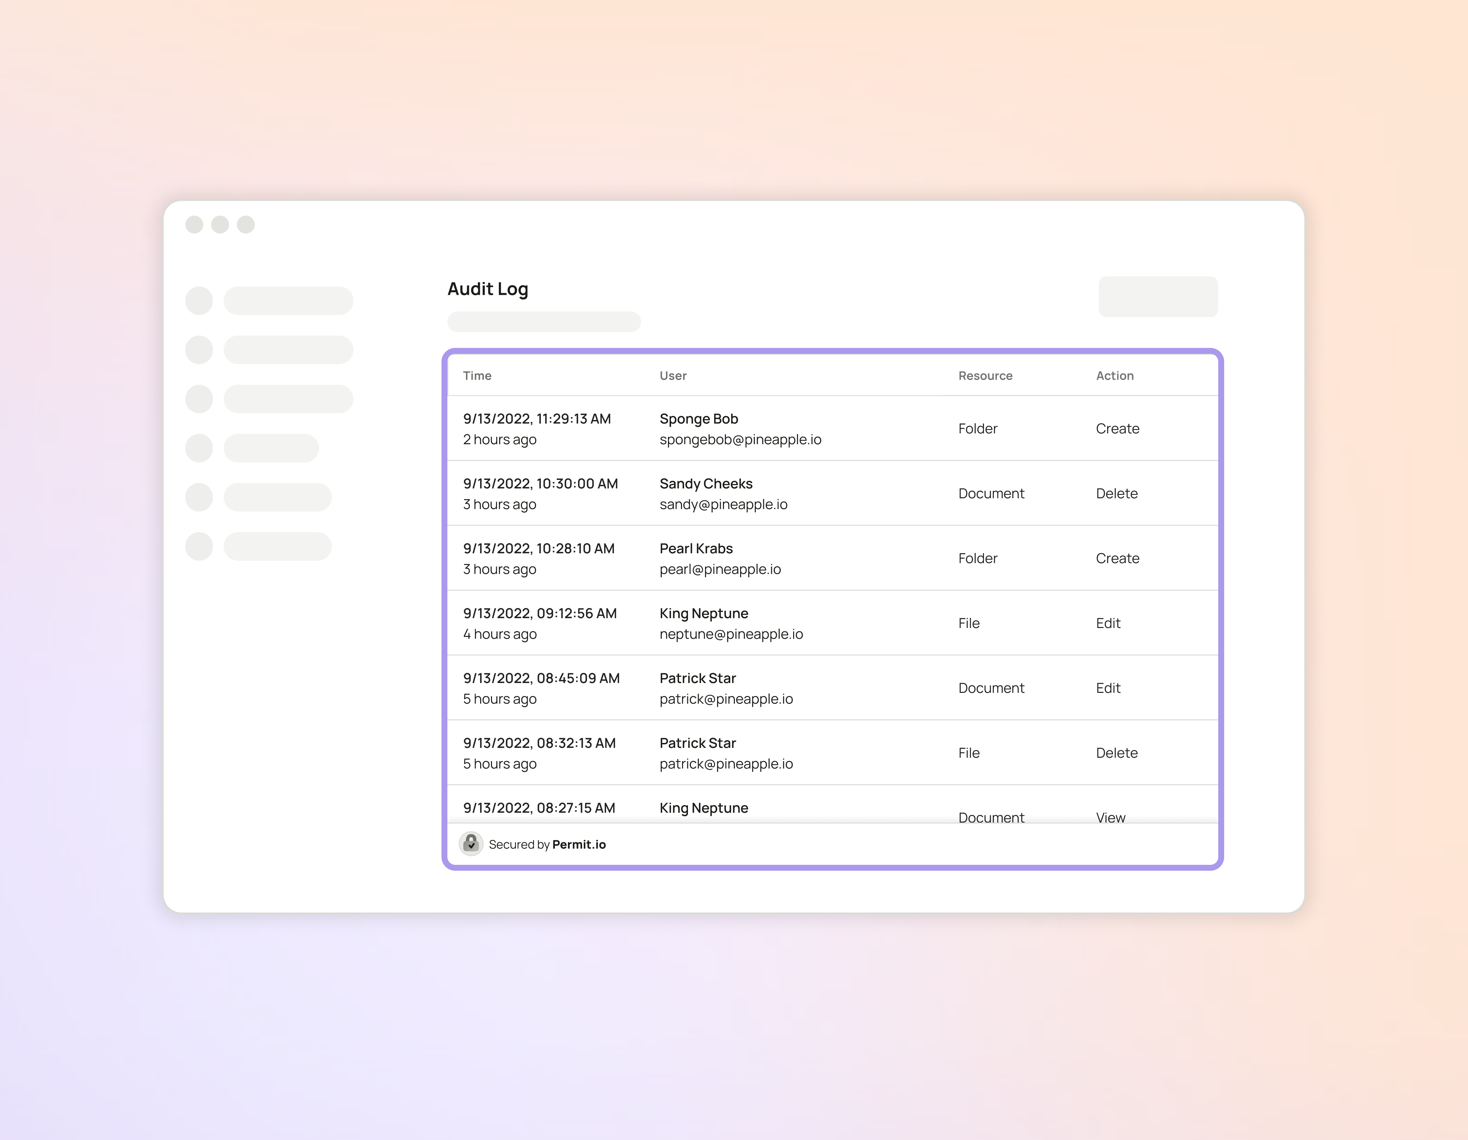Click the search bar below Audit Log

[544, 322]
